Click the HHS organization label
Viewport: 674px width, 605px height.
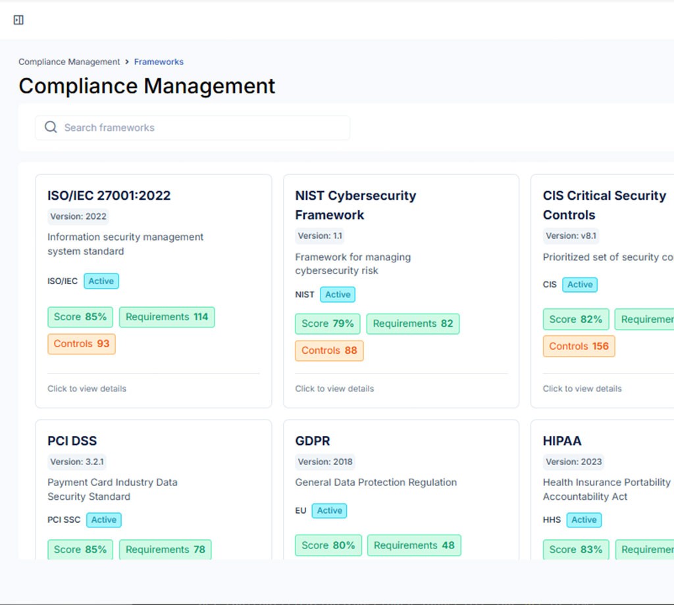[552, 520]
